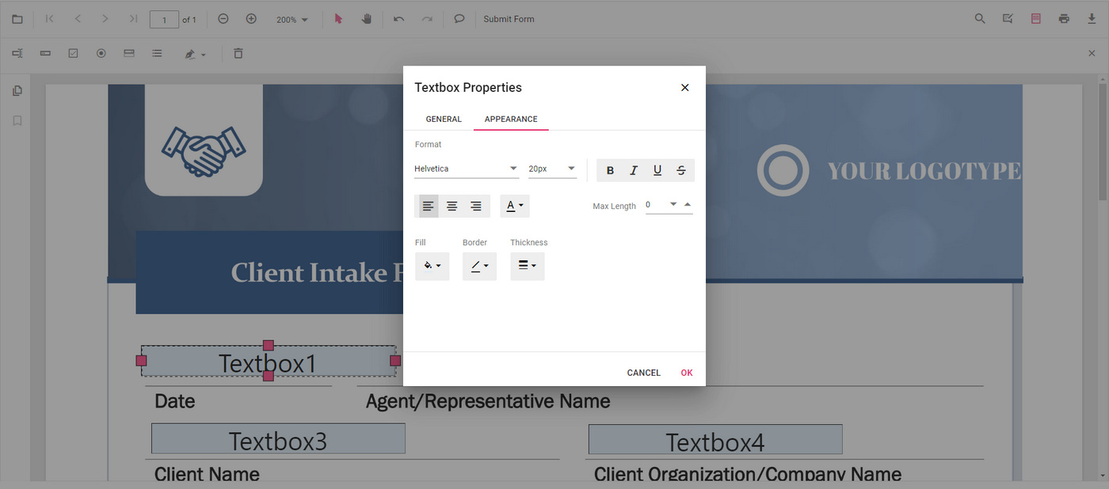The width and height of the screenshot is (1109, 489).
Task: Select the Checkbox form field tool
Action: [73, 53]
